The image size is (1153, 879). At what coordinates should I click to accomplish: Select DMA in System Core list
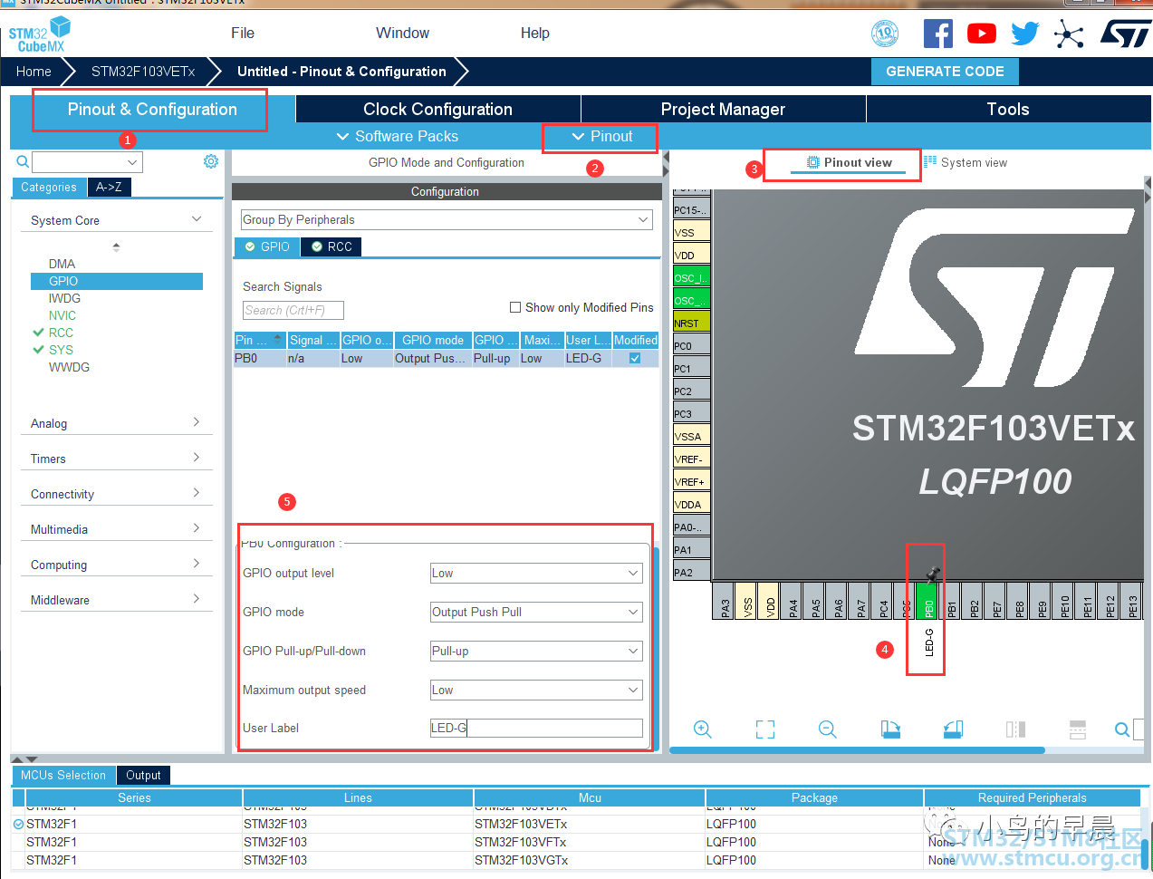click(x=62, y=264)
